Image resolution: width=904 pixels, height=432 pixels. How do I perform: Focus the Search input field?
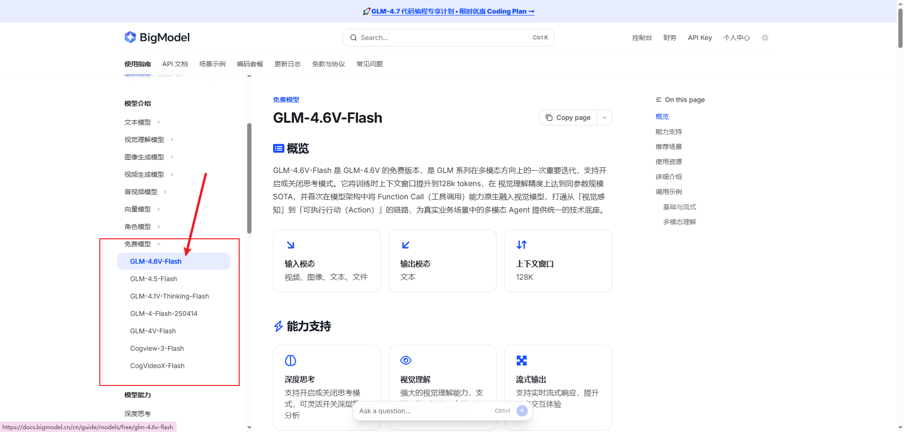tap(449, 38)
